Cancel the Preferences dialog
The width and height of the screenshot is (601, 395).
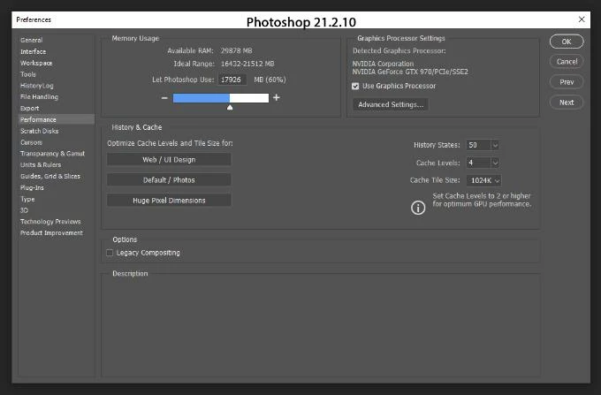coord(567,62)
